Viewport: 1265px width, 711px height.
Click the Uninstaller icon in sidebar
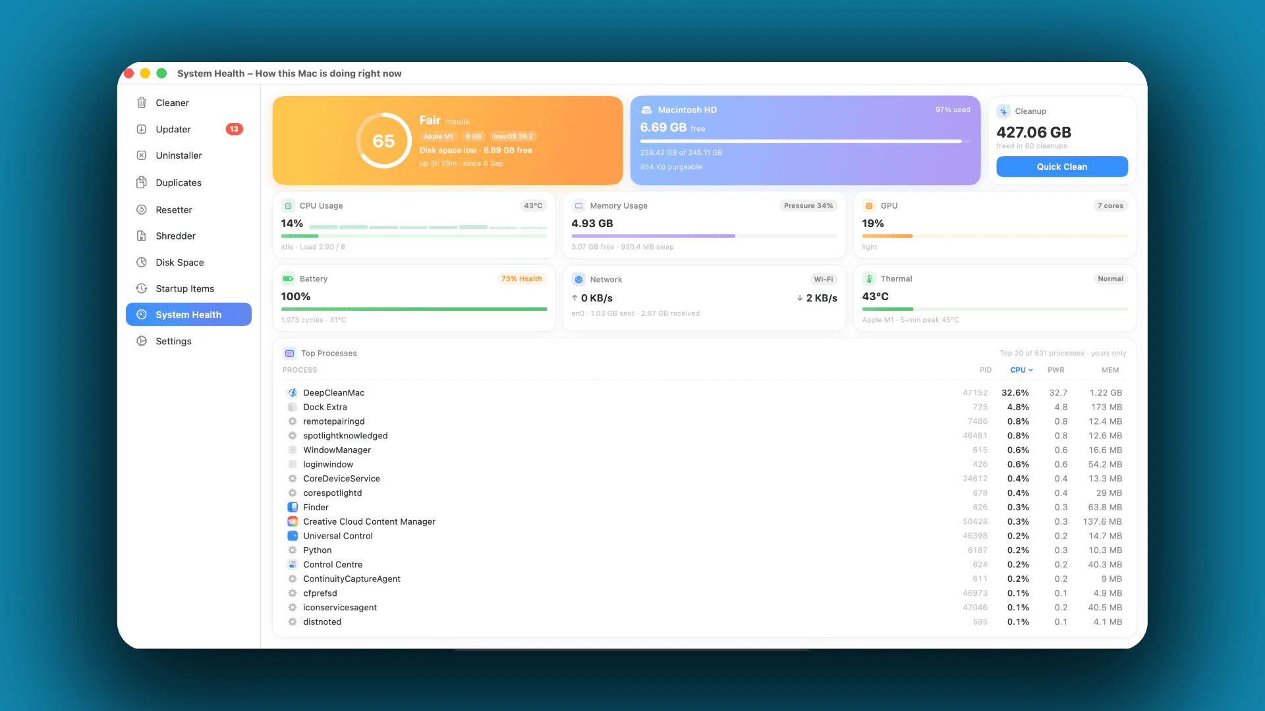(x=141, y=155)
